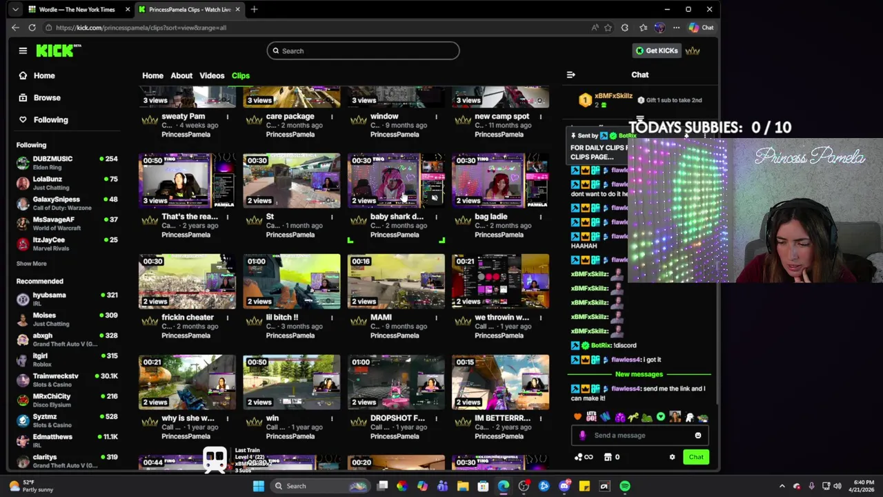Viewport: 883px width, 497px height.
Task: Open Trainwreckstv in Recommended list
Action: pyautogui.click(x=67, y=380)
